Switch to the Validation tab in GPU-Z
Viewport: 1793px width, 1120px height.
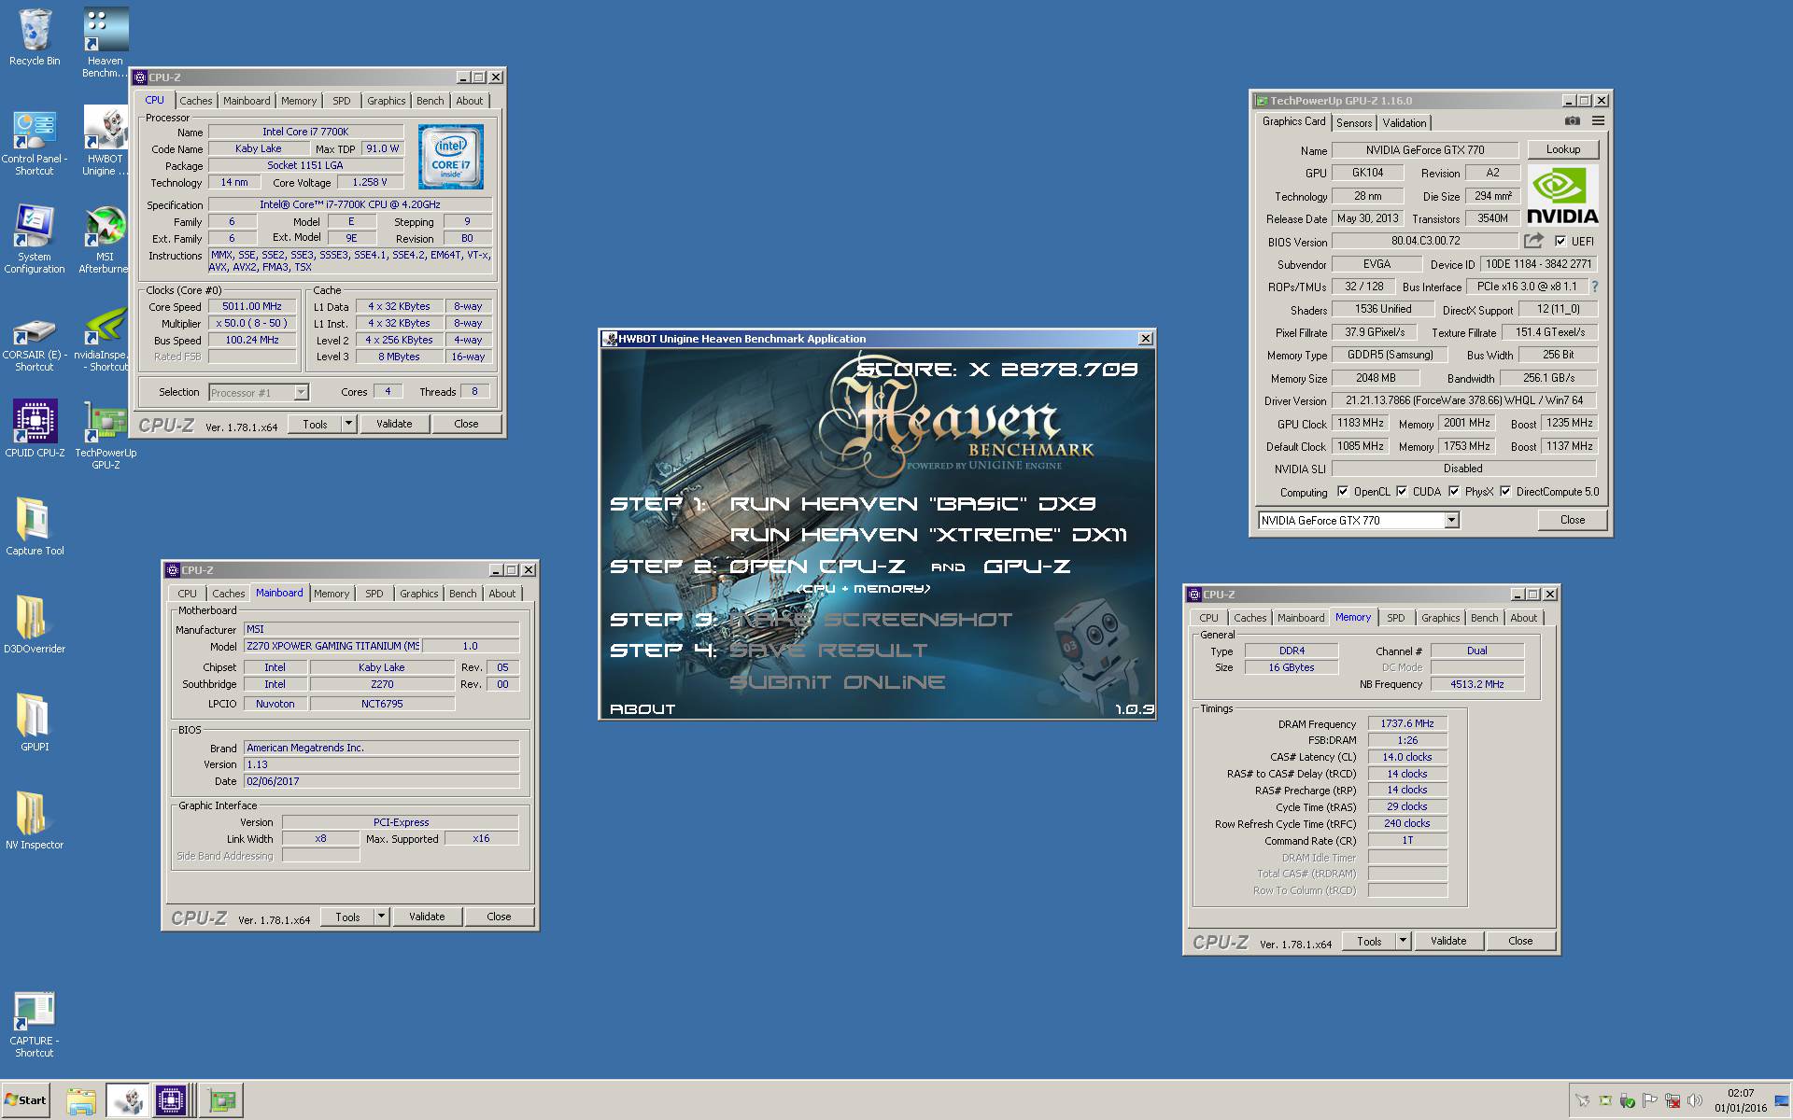(x=1405, y=123)
